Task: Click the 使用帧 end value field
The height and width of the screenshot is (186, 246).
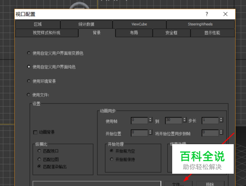Action: (174, 121)
